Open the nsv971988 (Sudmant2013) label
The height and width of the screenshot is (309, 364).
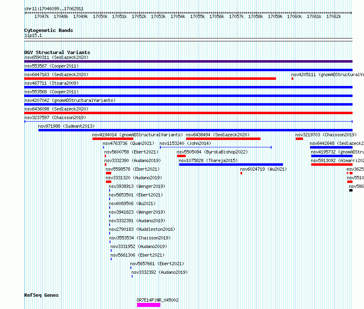[x=66, y=126]
